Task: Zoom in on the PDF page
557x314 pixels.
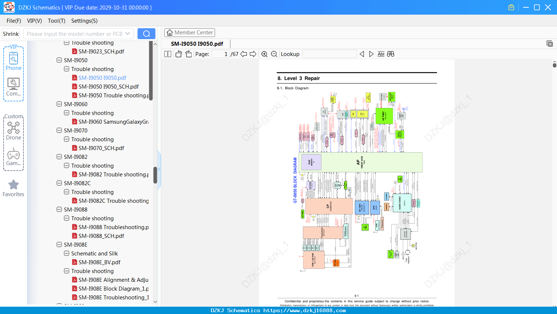Action: 264,54
